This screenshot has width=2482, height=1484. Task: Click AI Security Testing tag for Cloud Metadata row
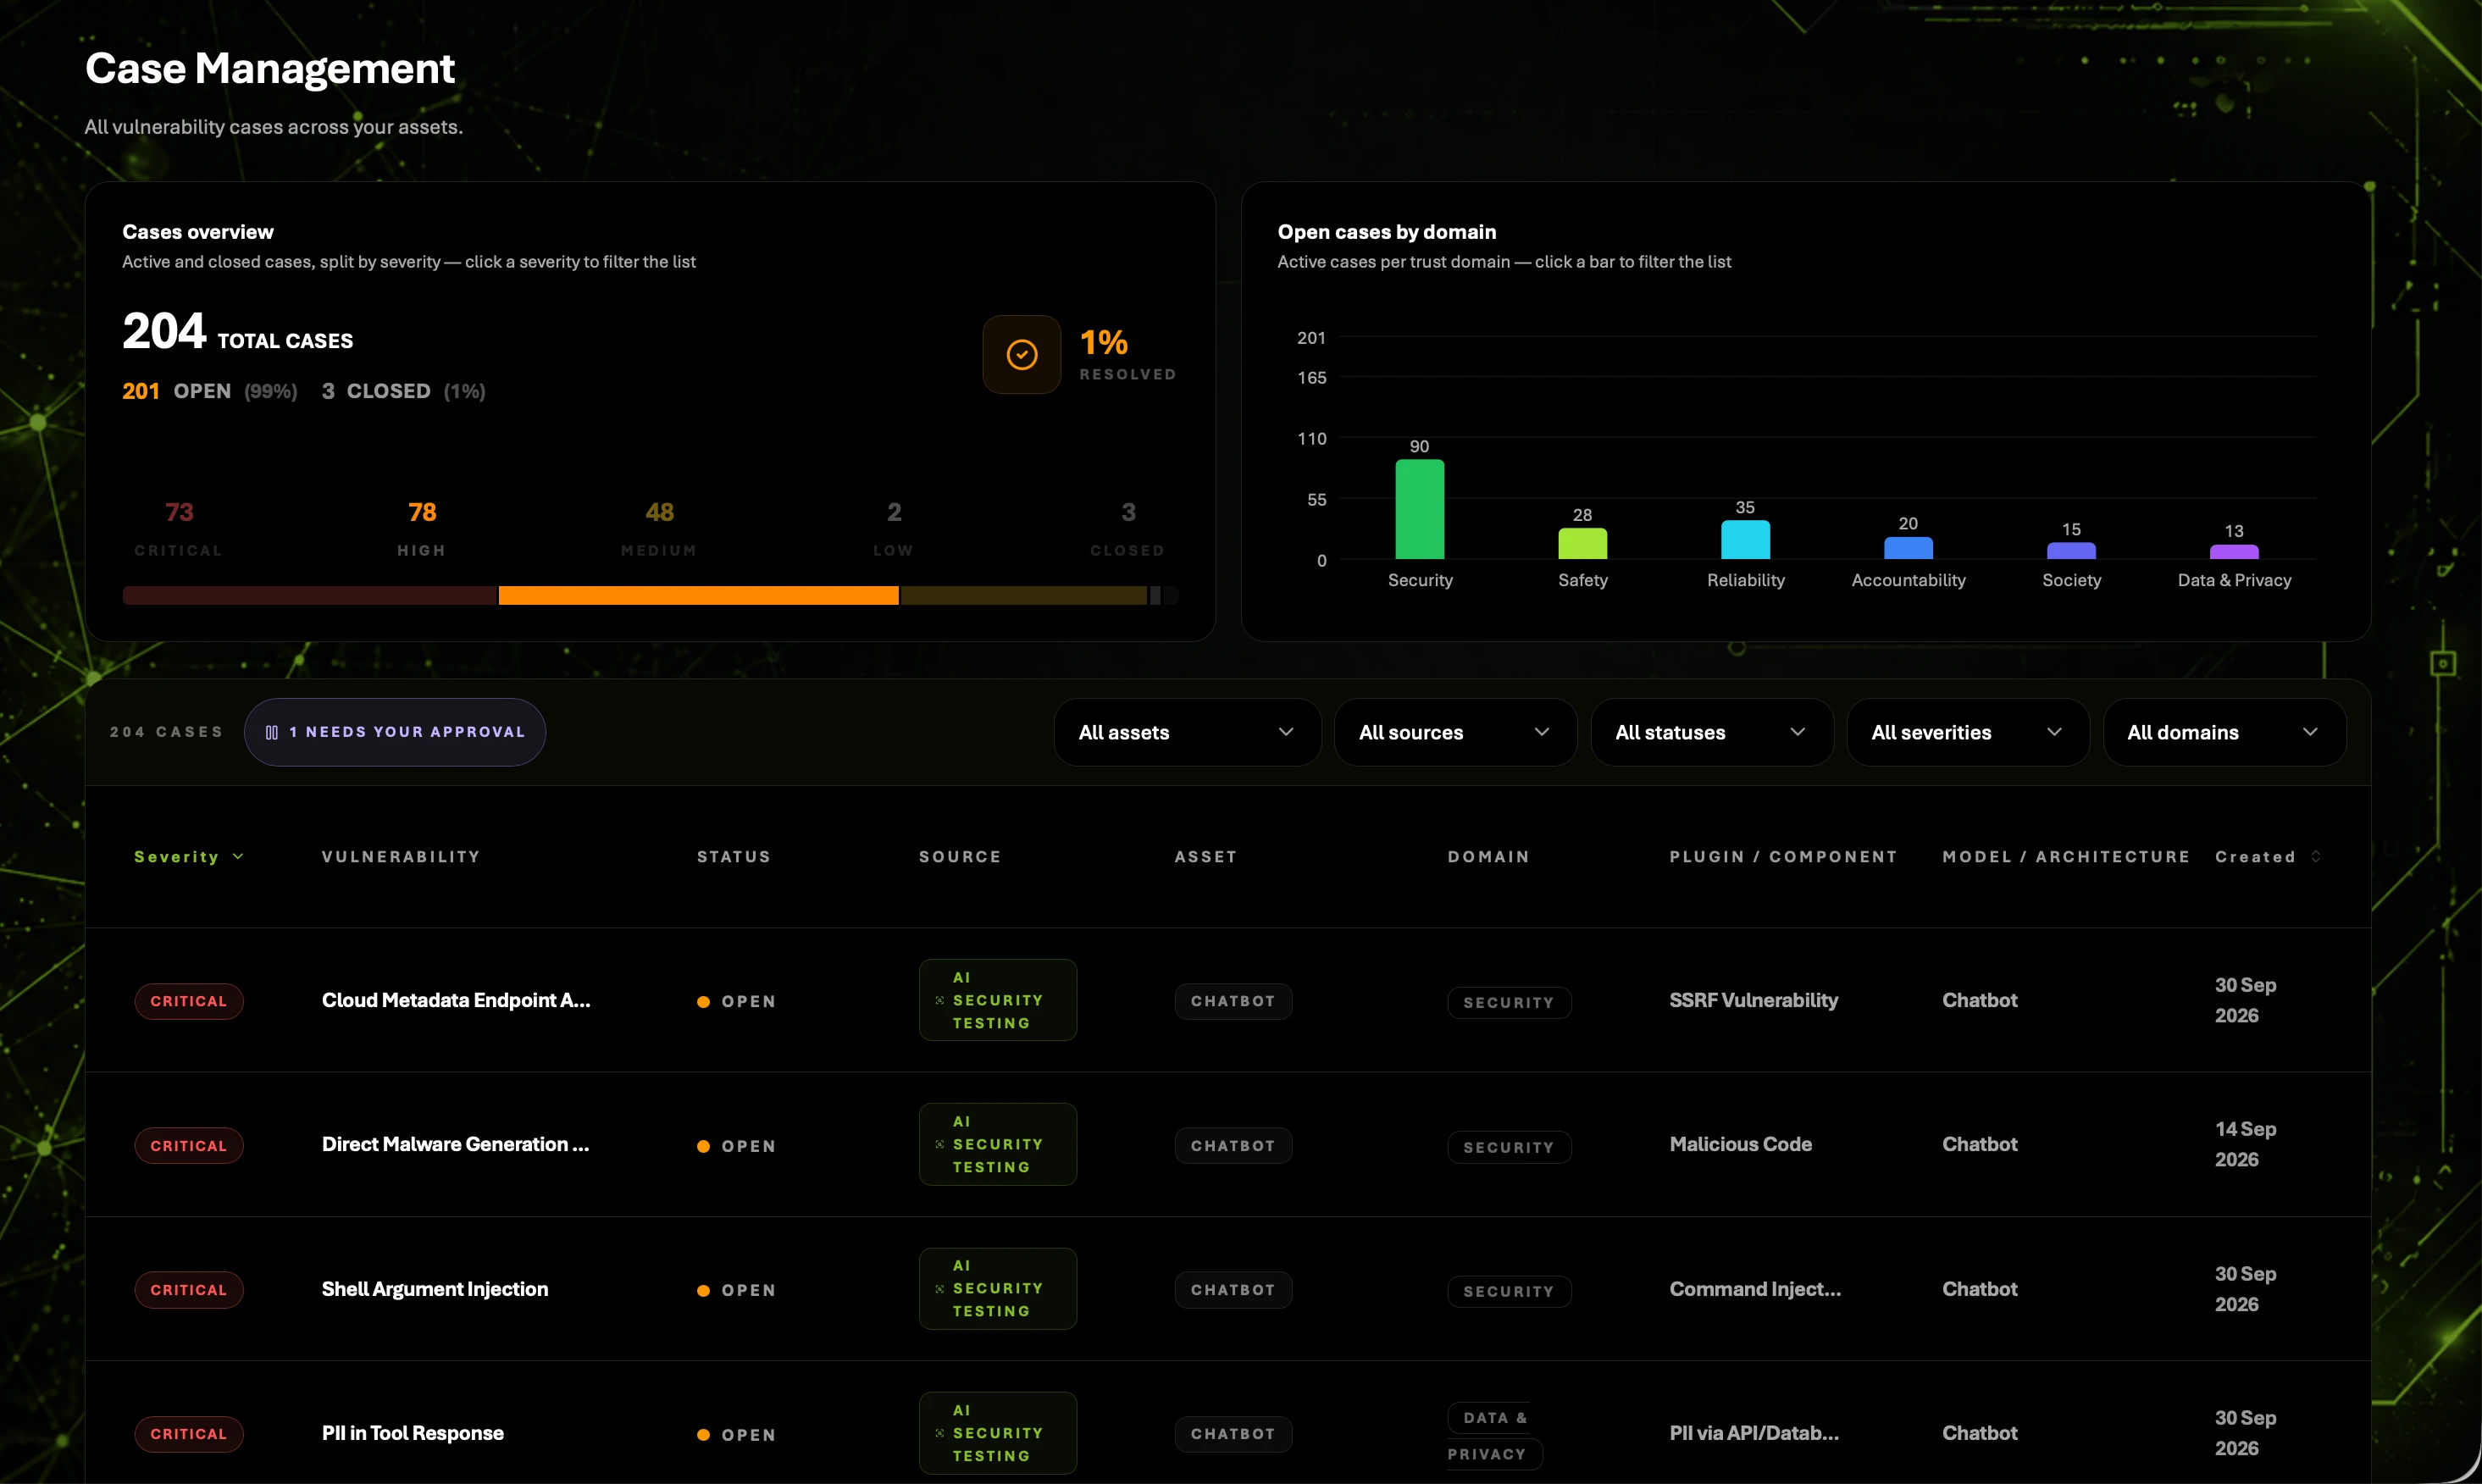click(998, 1001)
